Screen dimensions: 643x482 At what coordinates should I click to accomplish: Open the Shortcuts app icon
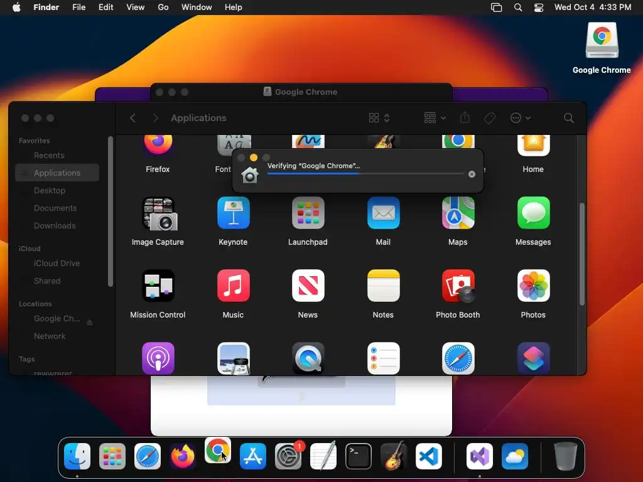click(x=534, y=358)
